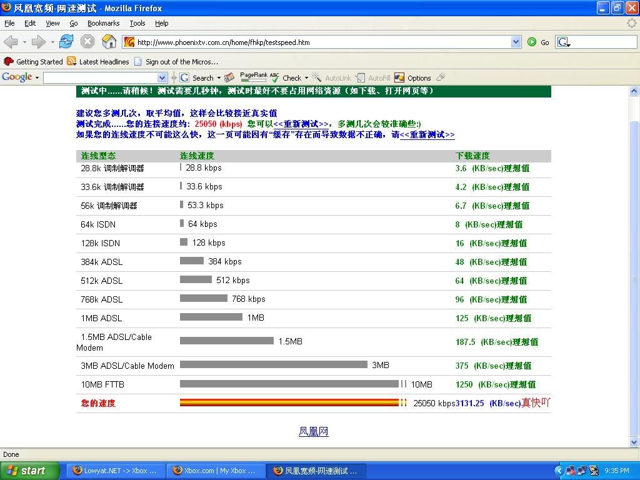Open the Latest Headlines feed bookmark
The width and height of the screenshot is (640, 480).
tap(98, 62)
